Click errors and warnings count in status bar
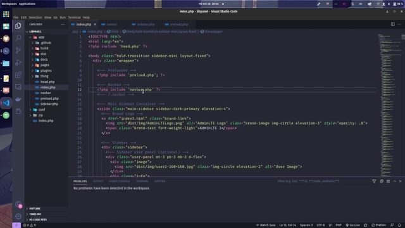The image size is (405, 228). point(30,225)
